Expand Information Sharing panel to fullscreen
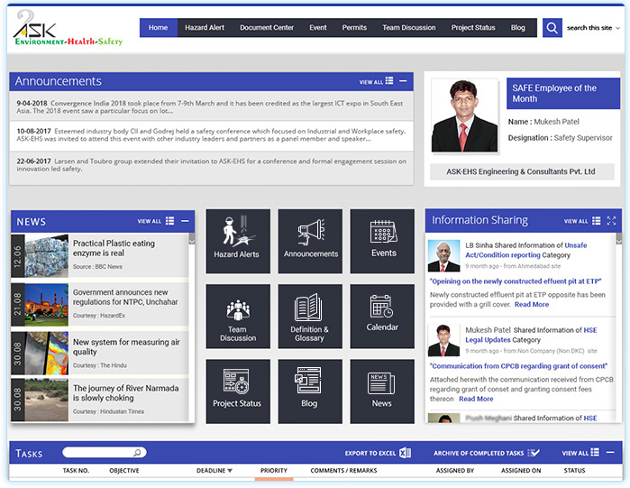 [612, 220]
